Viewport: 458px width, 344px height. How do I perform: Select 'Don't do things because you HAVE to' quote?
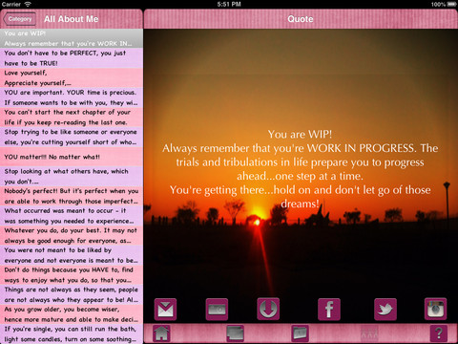pos(72,275)
